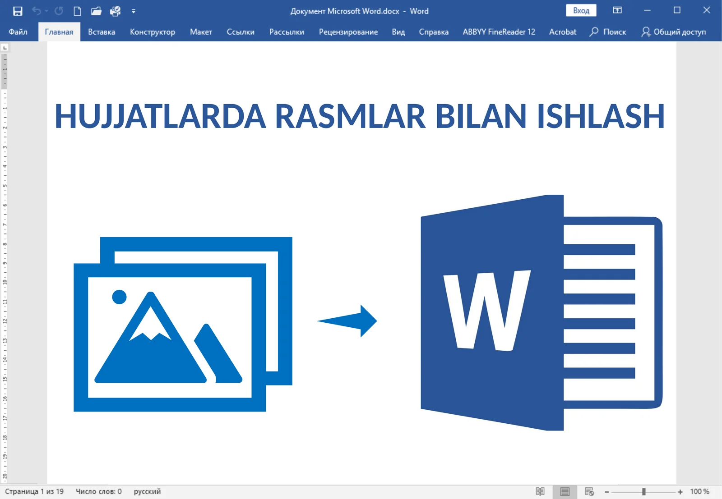The height and width of the screenshot is (499, 722).
Task: Click the Общий доступ share button
Action: tap(674, 32)
